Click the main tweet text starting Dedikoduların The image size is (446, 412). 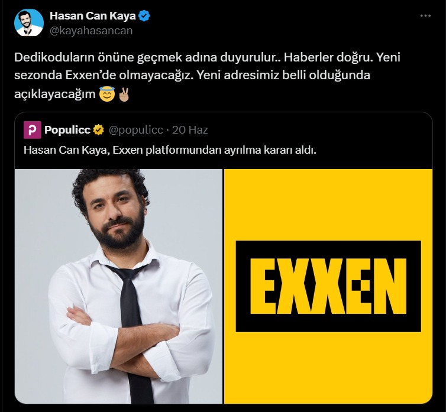[207, 75]
